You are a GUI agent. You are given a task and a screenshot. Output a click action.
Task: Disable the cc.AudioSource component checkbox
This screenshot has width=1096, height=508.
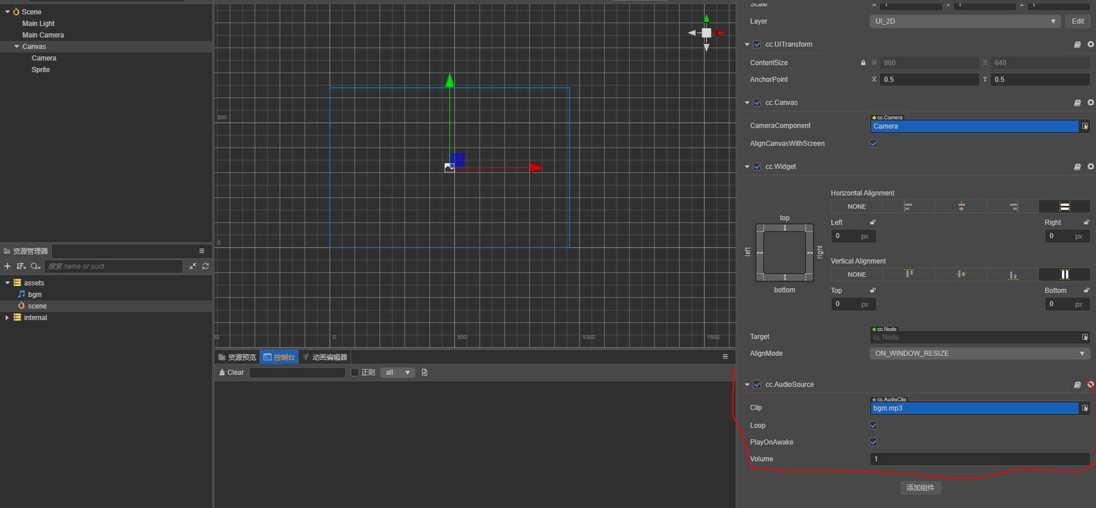(x=757, y=385)
